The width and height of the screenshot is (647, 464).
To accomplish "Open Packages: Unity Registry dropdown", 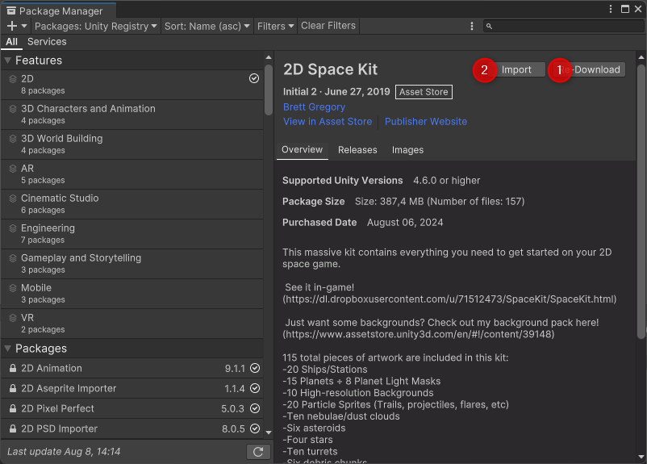I will [96, 26].
